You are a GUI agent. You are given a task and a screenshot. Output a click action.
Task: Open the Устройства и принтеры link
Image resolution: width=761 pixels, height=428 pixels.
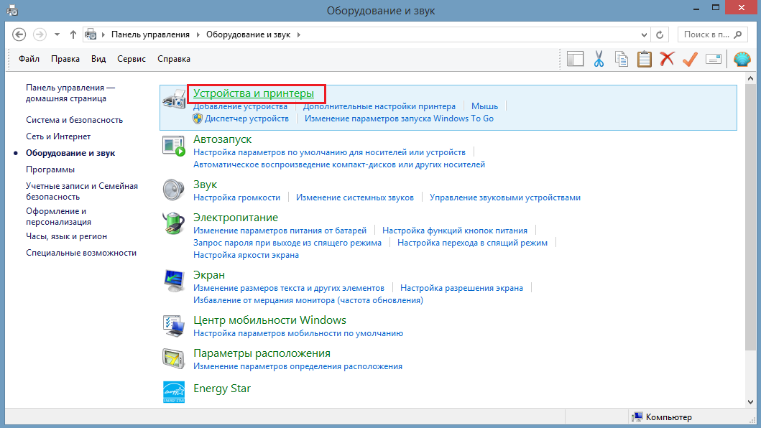pyautogui.click(x=254, y=93)
